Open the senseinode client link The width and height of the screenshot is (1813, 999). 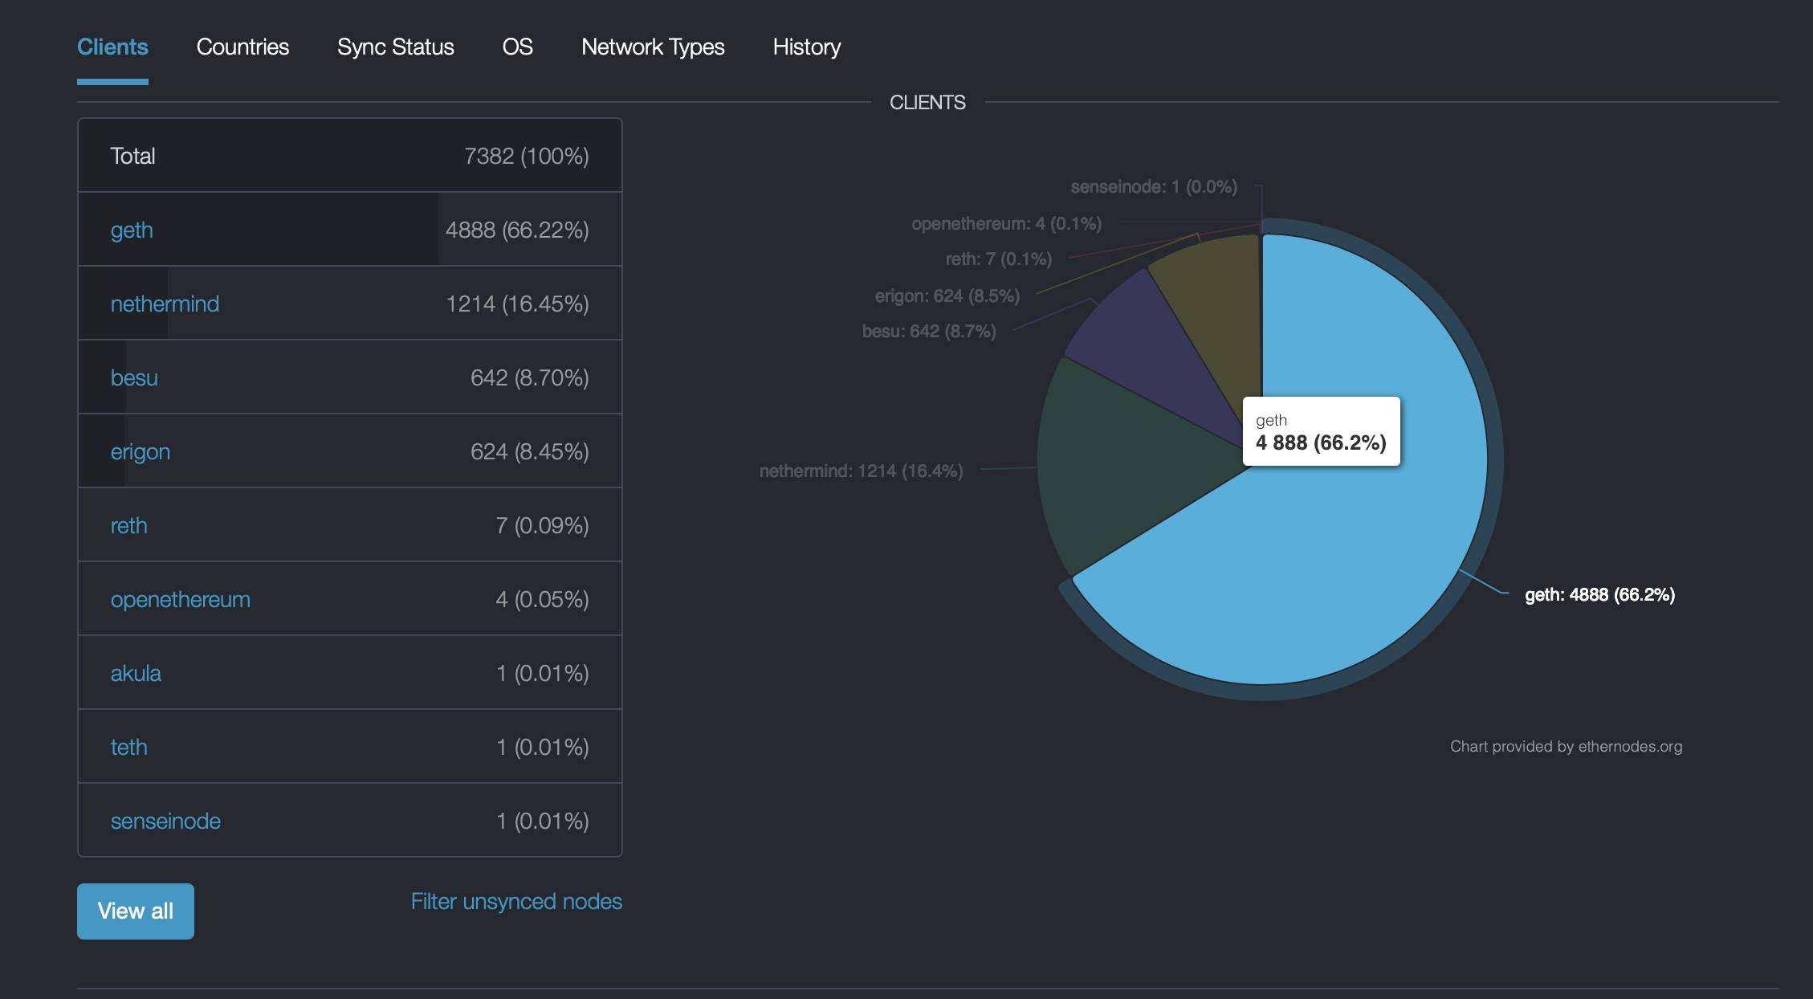[165, 821]
